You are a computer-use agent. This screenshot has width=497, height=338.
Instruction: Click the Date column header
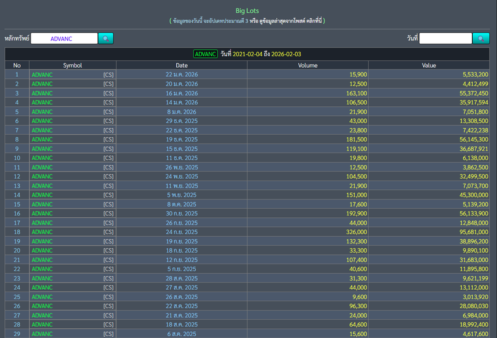click(182, 65)
